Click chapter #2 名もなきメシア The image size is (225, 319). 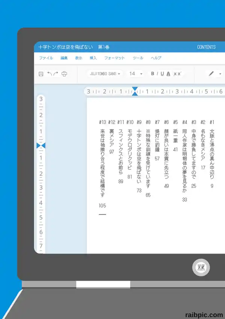[x=203, y=145]
